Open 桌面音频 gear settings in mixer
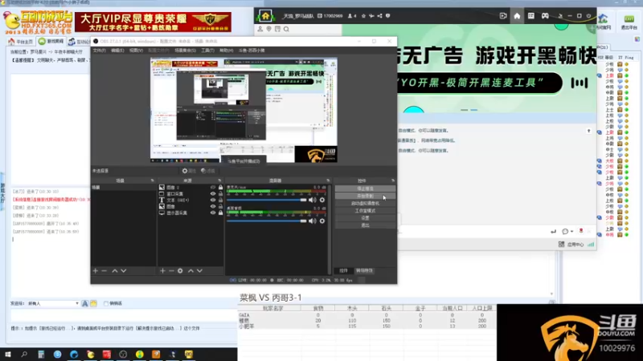This screenshot has height=361, width=643. (322, 221)
